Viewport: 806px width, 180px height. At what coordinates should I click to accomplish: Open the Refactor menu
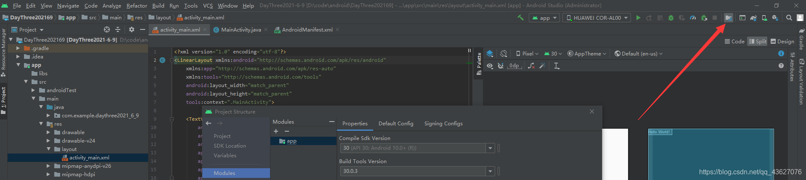(x=137, y=5)
